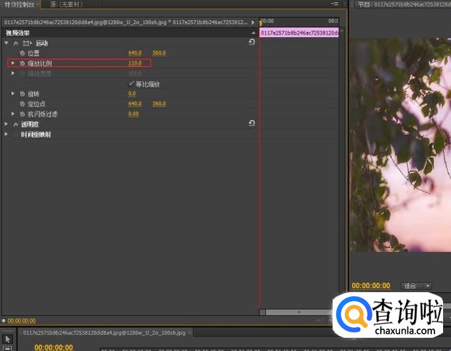The width and height of the screenshot is (451, 351).
Task: Open the 源: (无素材) tab
Action: 67,5
